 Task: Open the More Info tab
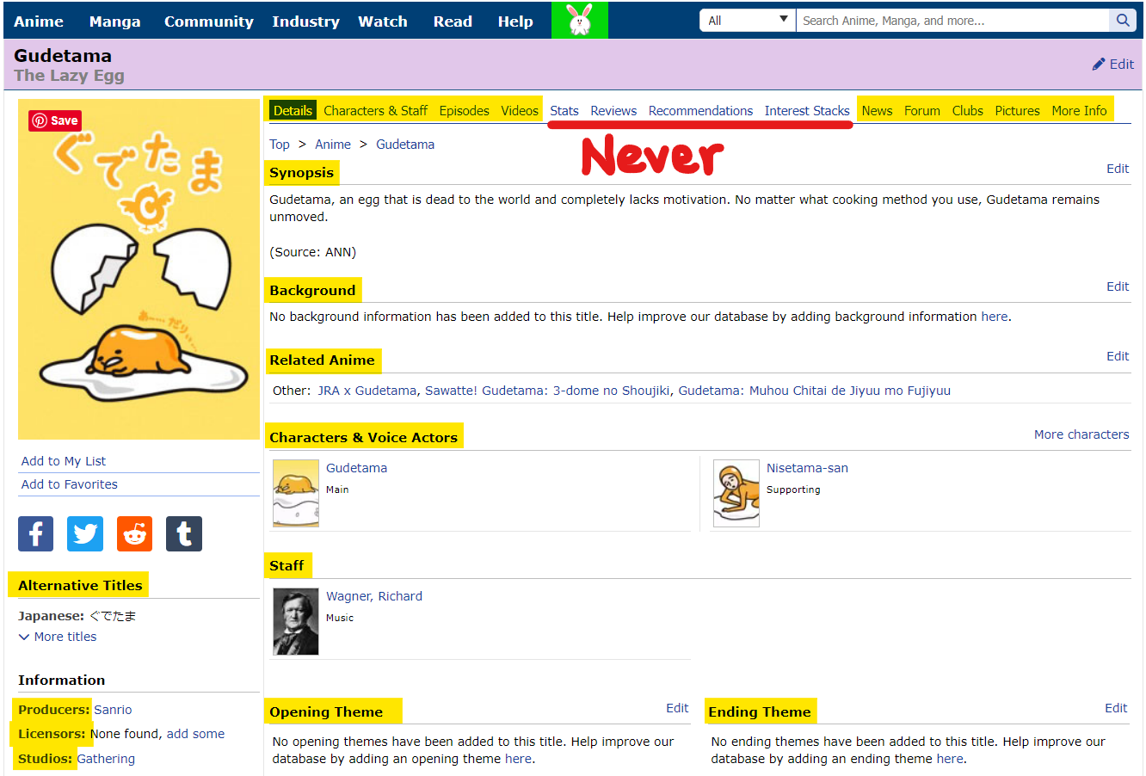click(x=1079, y=110)
